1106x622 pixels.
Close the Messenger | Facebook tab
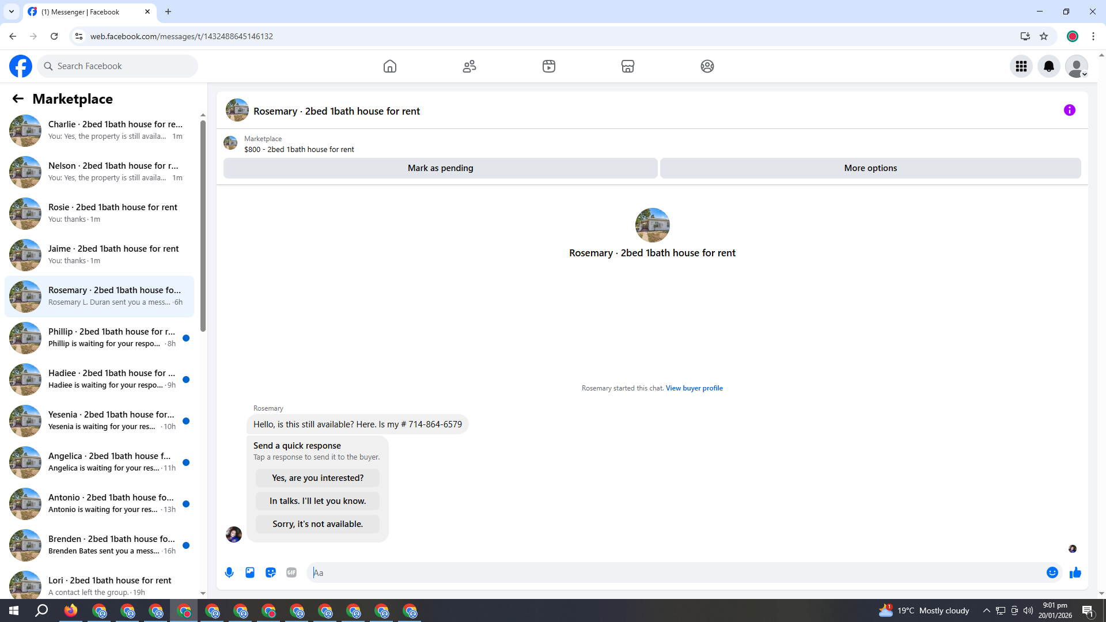click(147, 12)
